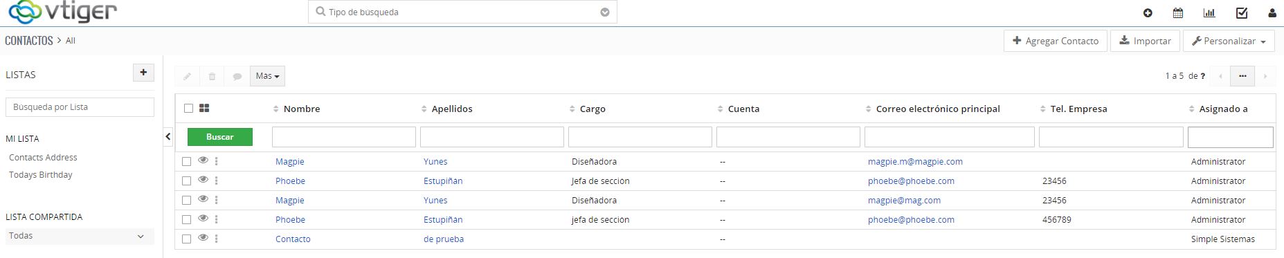Tick the select-all contacts checkbox
Image resolution: width=1284 pixels, height=258 pixels.
(188, 109)
